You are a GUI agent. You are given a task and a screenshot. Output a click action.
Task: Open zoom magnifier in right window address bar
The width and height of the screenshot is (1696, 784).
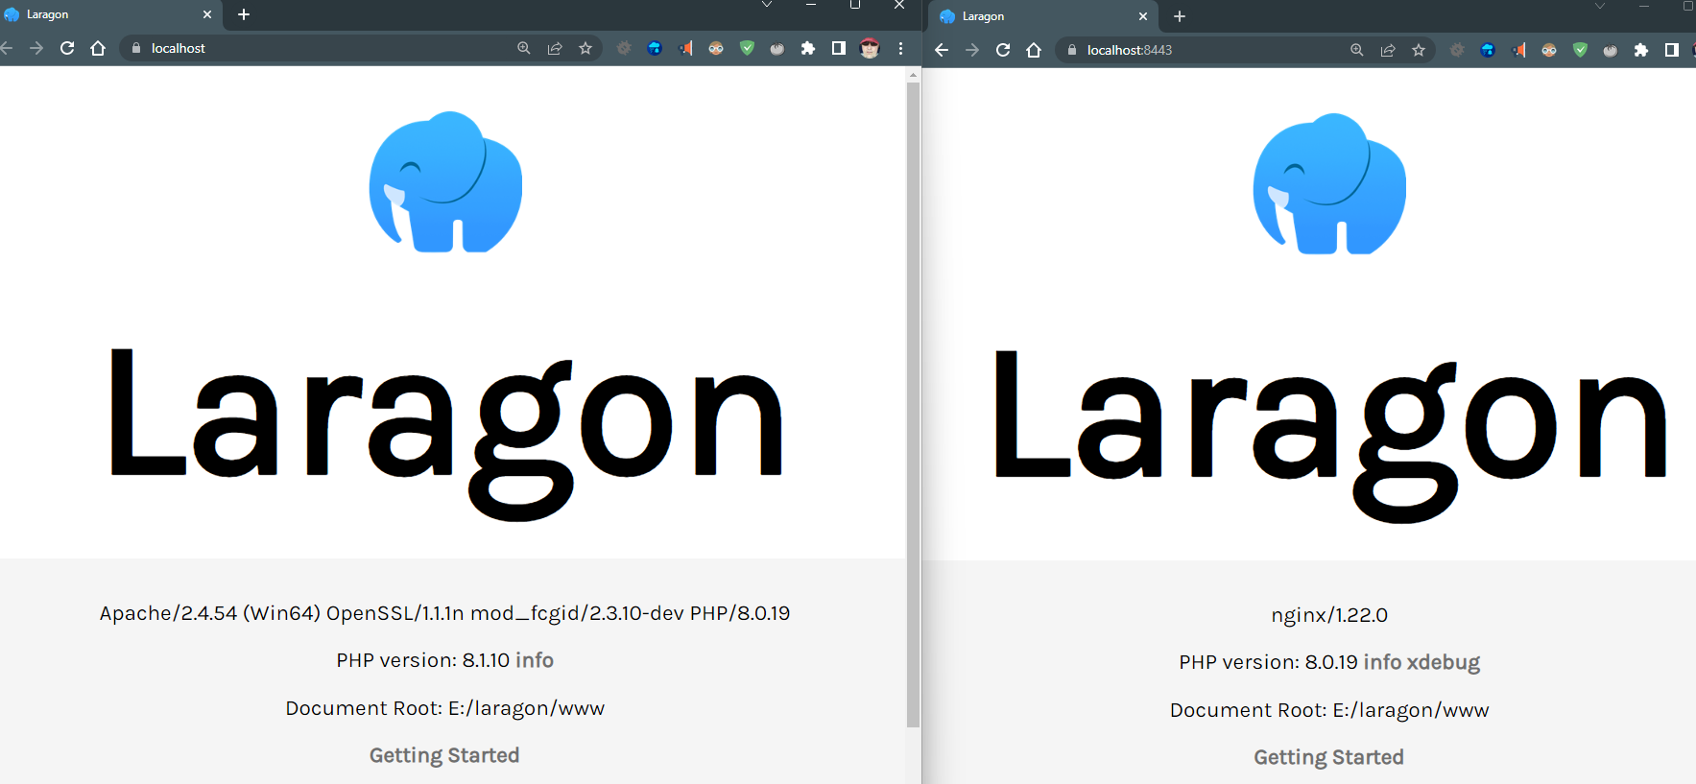[1357, 50]
